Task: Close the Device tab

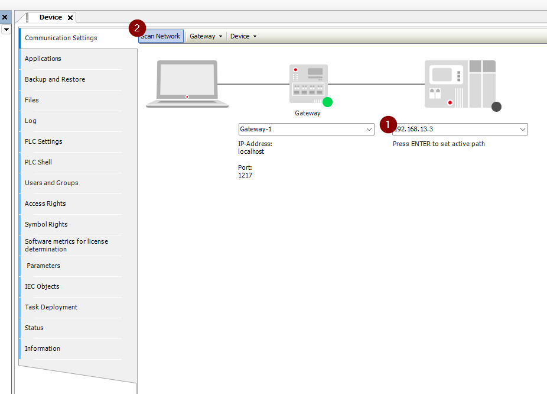Action: coord(70,18)
